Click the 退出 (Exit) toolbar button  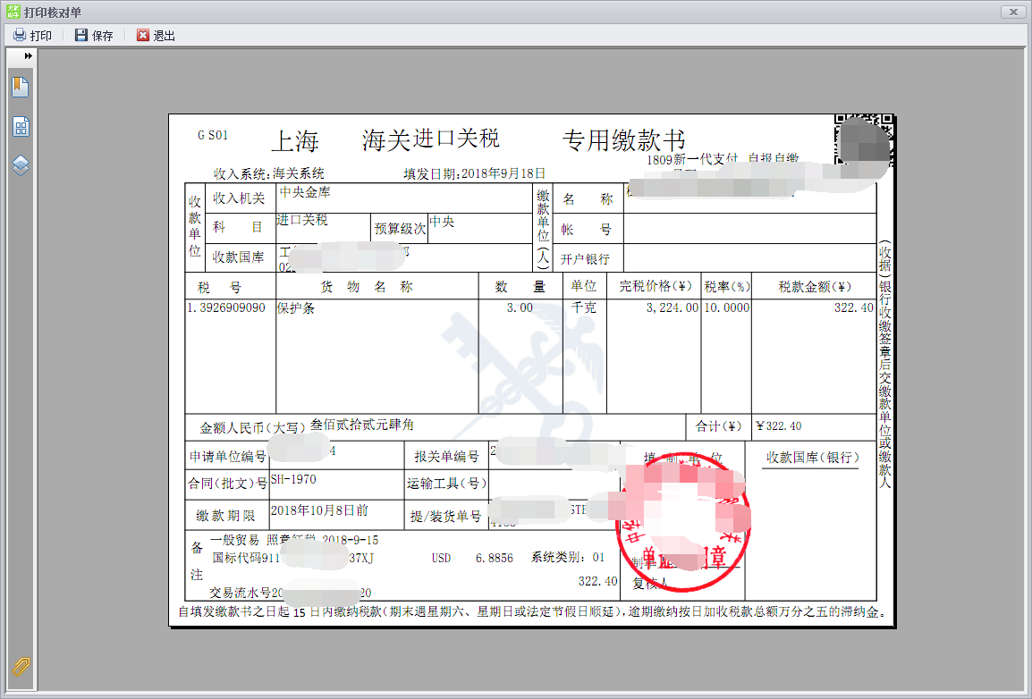click(x=156, y=36)
